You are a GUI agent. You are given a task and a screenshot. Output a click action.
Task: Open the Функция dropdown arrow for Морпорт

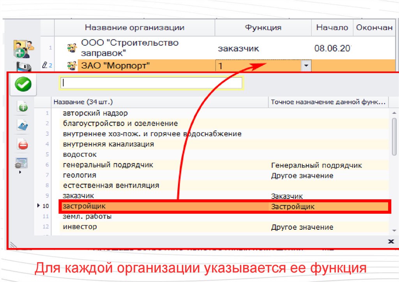[306, 66]
